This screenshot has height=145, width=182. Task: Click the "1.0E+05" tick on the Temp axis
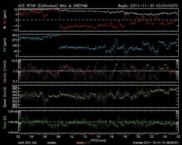[x=13, y=122]
